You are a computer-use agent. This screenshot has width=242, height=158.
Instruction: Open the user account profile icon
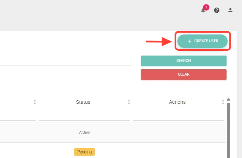coord(230,10)
